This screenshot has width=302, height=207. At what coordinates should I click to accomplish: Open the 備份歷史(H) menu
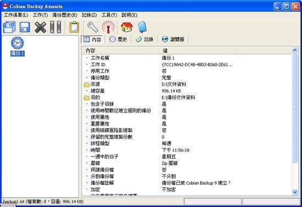click(x=65, y=15)
